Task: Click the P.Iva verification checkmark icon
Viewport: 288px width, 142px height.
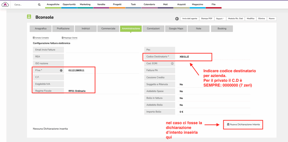Action: [61, 70]
